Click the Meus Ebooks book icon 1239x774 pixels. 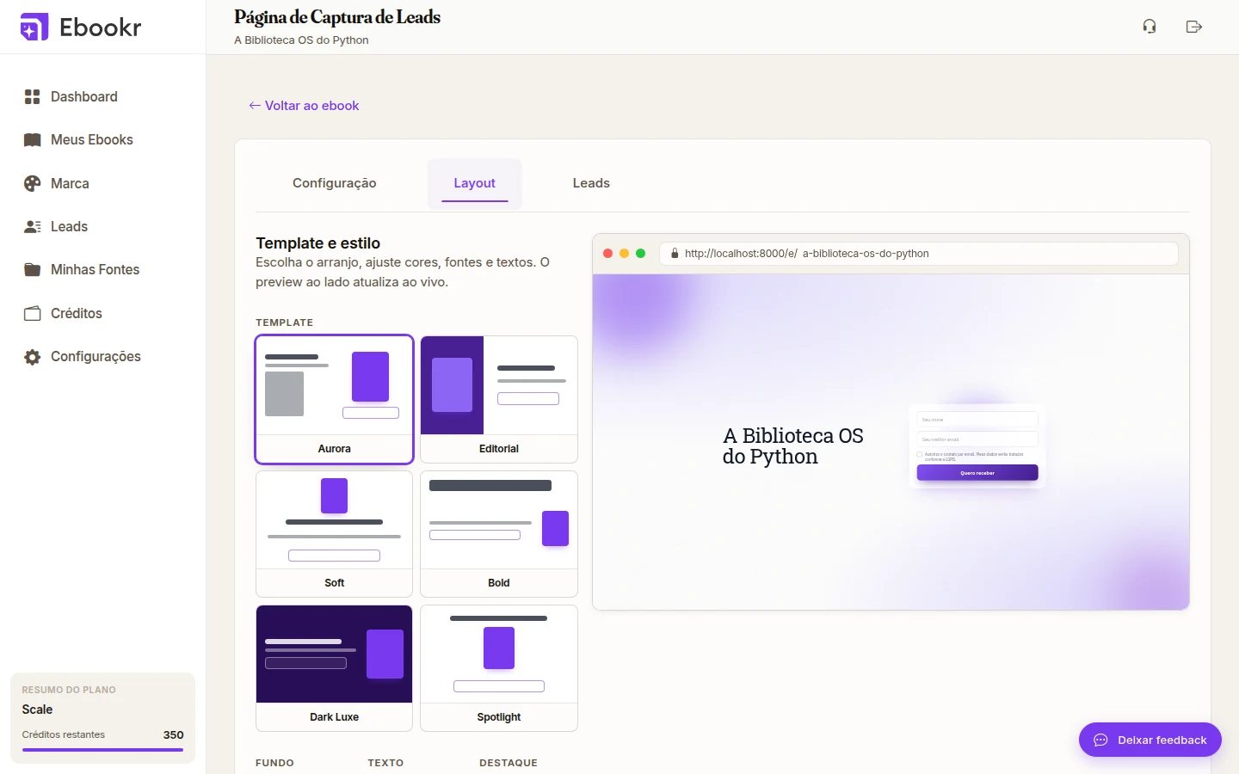click(x=33, y=140)
